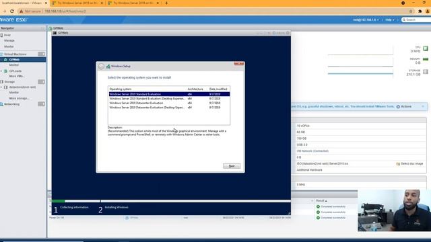Screen dimensions: 431x242
Task: Reload the browser page
Action: (x=12, y=11)
